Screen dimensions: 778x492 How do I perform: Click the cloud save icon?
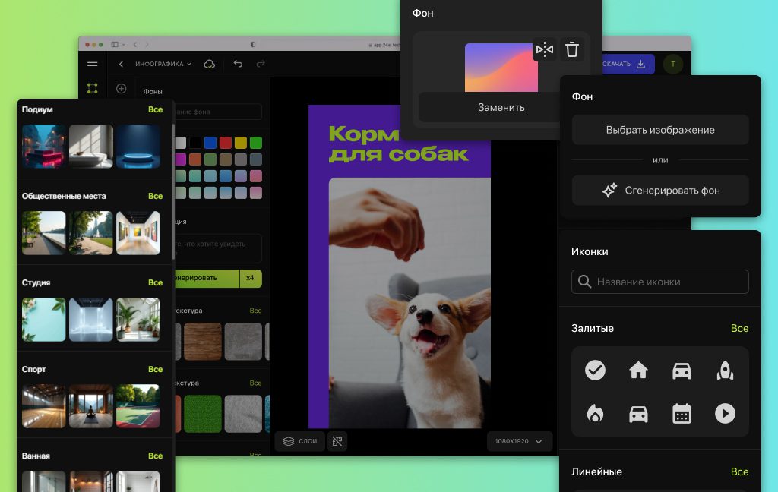[210, 64]
